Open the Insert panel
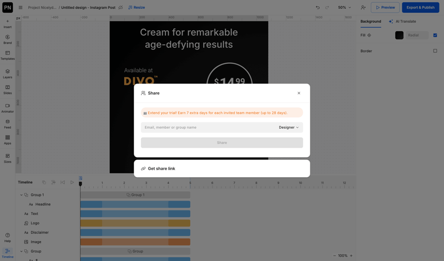 point(7,24)
